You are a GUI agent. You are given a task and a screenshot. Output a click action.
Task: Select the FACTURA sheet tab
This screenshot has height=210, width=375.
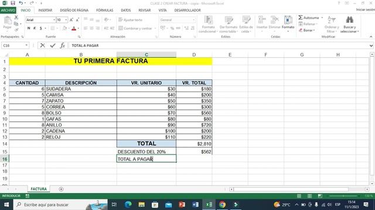[x=39, y=189]
